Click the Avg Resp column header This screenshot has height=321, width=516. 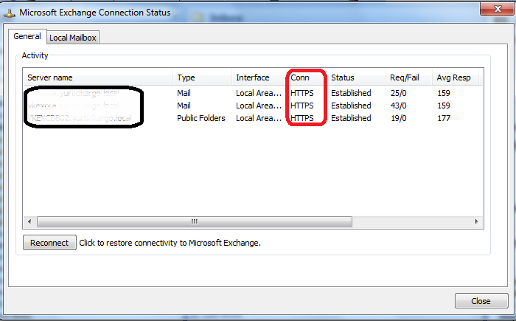click(456, 77)
